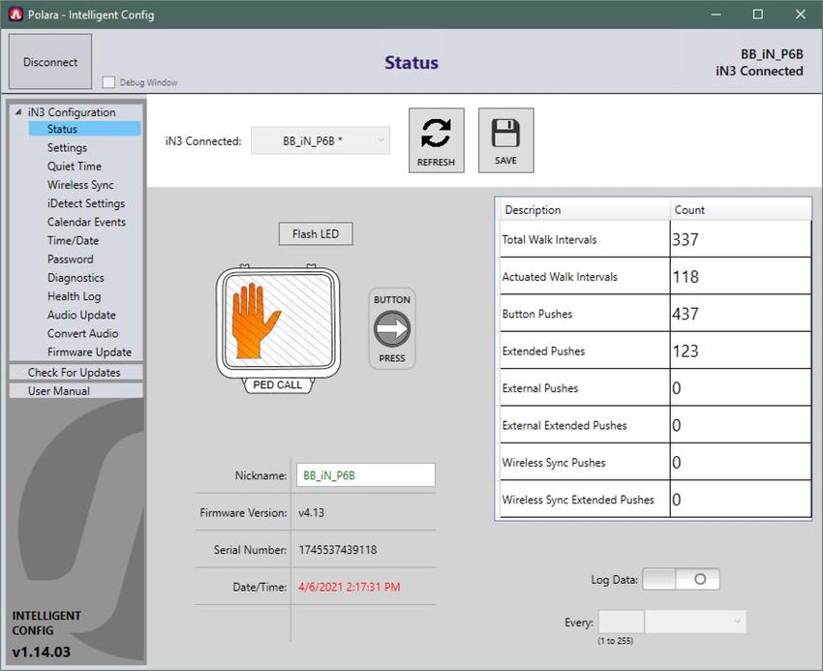Image resolution: width=823 pixels, height=671 pixels.
Task: Click the PED CALL label
Action: [278, 384]
